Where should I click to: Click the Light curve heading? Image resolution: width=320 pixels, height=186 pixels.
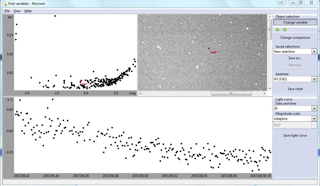tap(284, 99)
